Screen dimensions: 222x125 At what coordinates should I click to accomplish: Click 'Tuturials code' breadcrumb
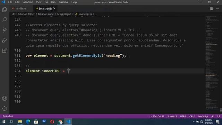pos(45,14)
